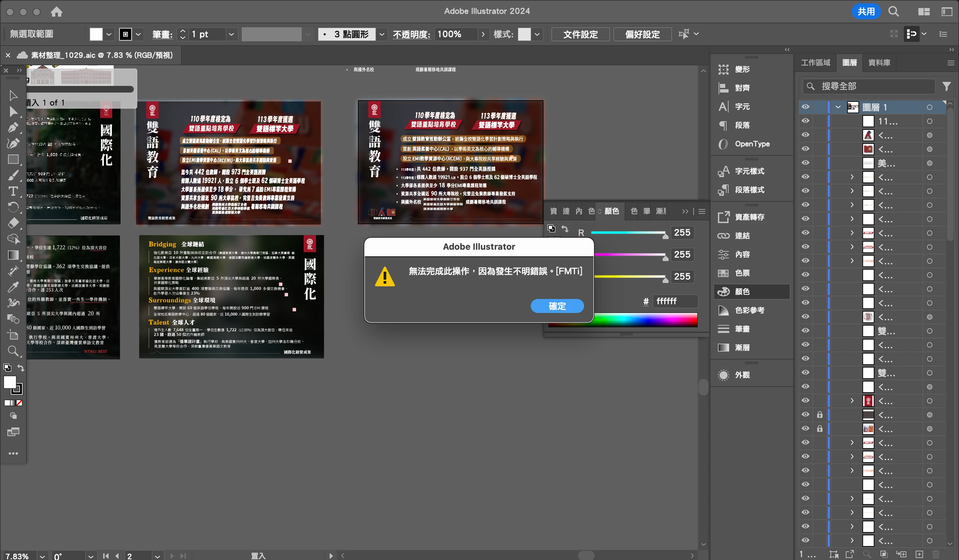The image size is (959, 560).
Task: Open the 樣式 style dropdown arrow
Action: (x=537, y=34)
